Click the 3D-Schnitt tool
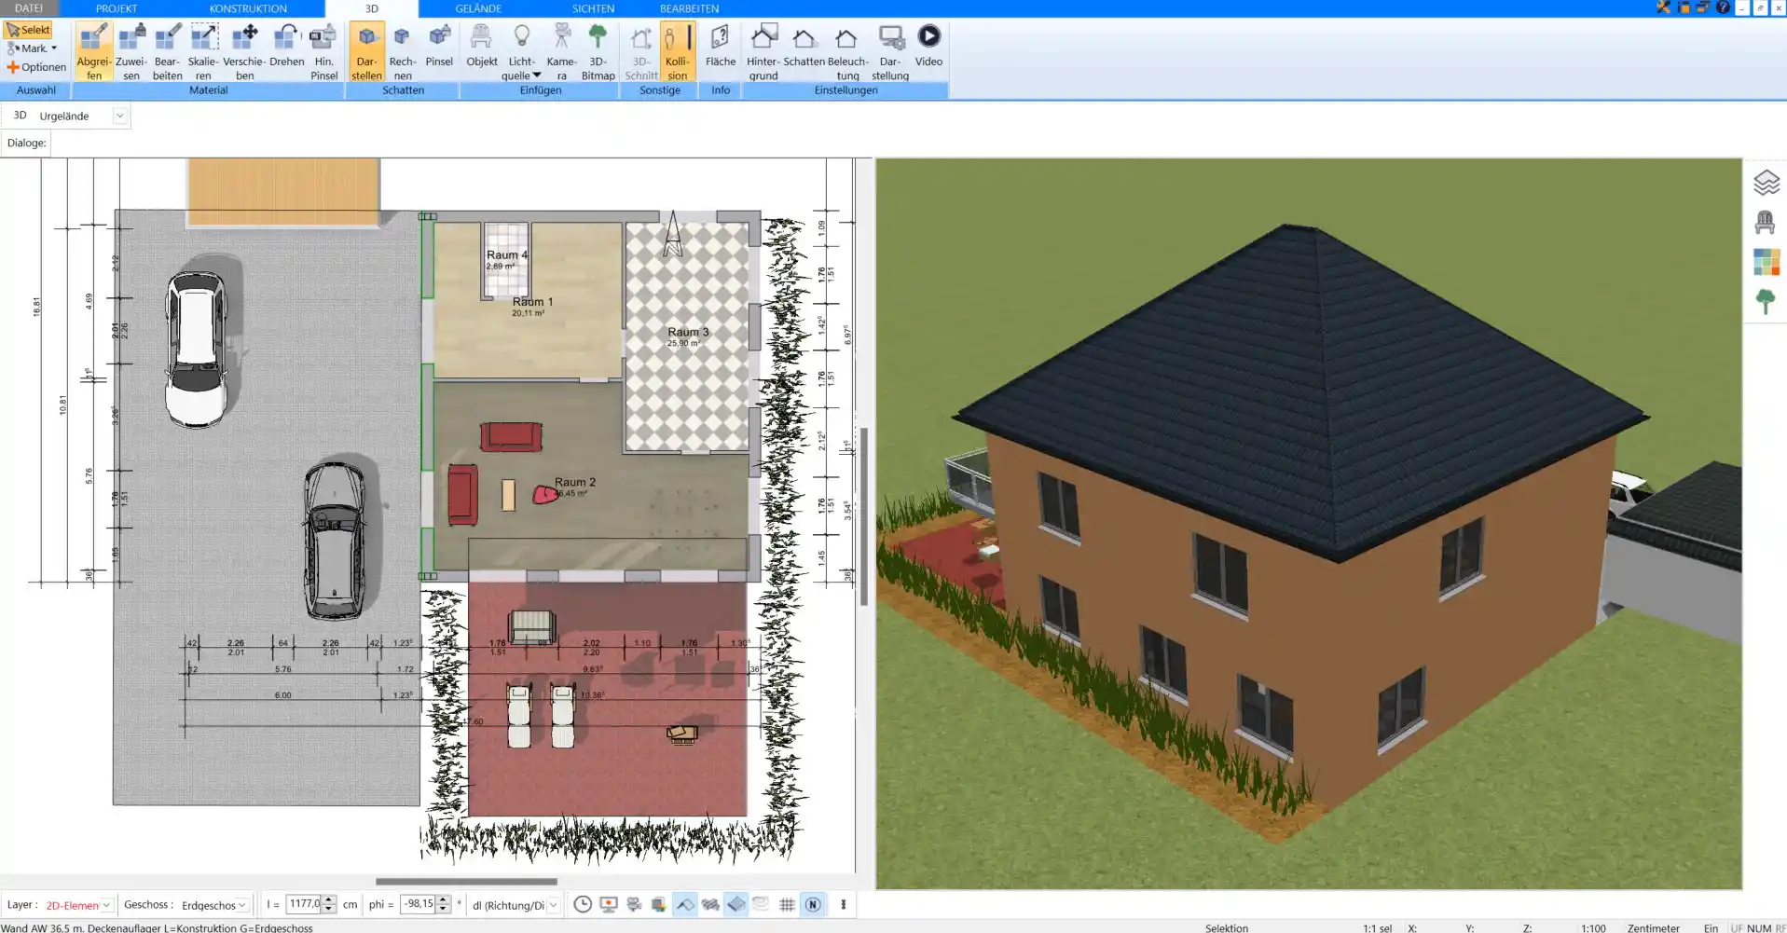 click(640, 51)
